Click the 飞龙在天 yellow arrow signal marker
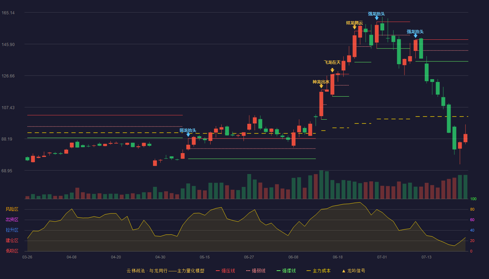The image size is (489, 279). 332,70
